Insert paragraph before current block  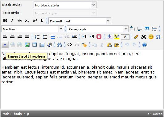[132, 29]
